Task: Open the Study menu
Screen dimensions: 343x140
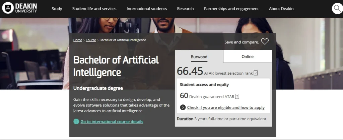Action: coord(57,9)
